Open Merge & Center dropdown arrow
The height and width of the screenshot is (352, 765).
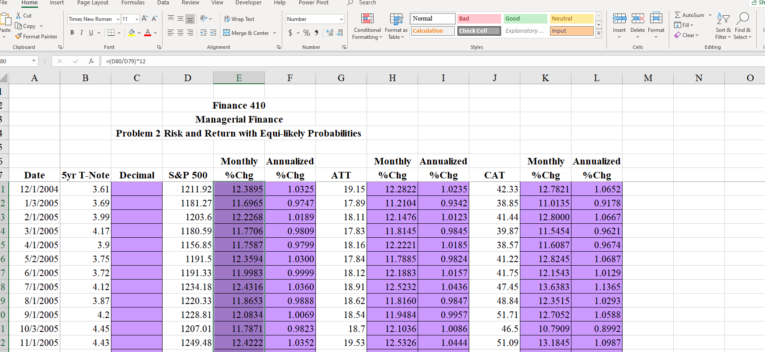pyautogui.click(x=275, y=33)
